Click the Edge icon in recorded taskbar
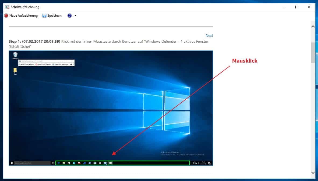This screenshot has width=318, height=181. tap(59, 163)
